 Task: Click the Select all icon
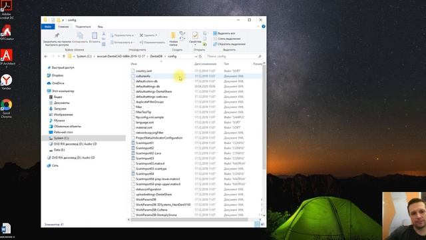click(215, 33)
